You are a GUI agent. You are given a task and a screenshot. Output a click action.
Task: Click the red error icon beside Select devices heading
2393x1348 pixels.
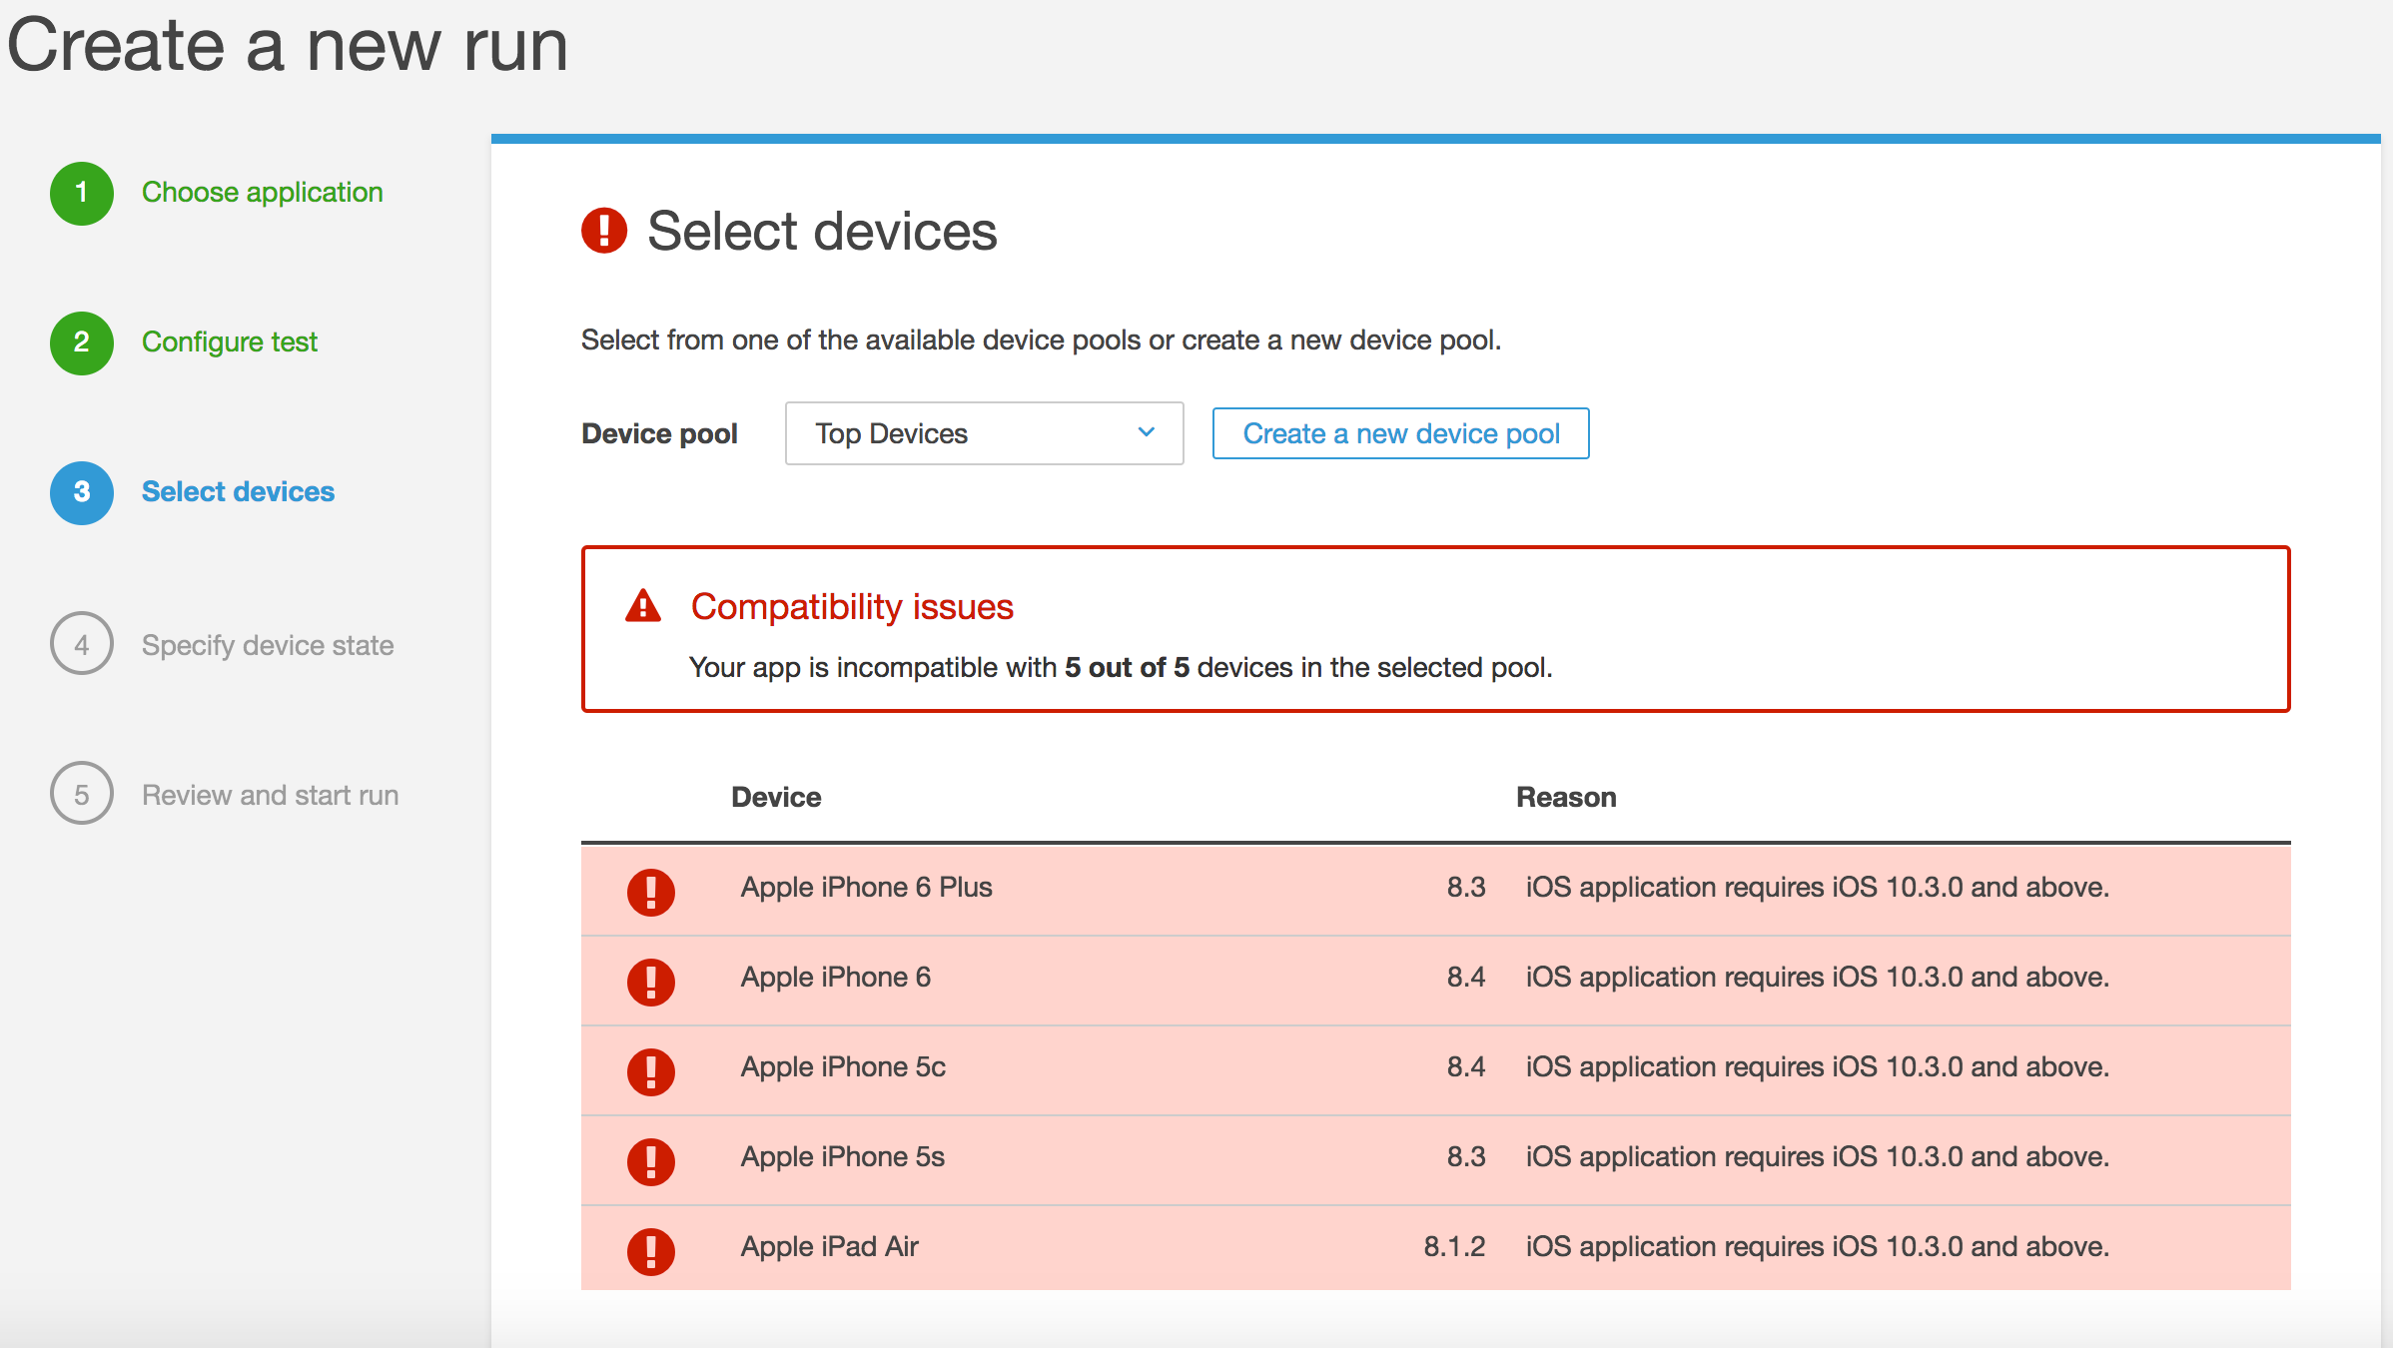pyautogui.click(x=604, y=231)
